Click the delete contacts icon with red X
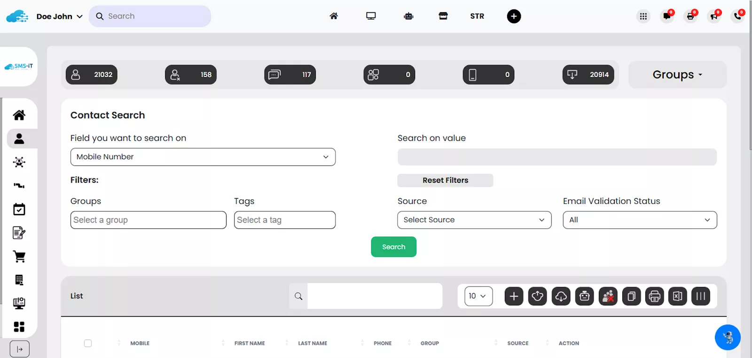The width and height of the screenshot is (752, 358). point(608,296)
